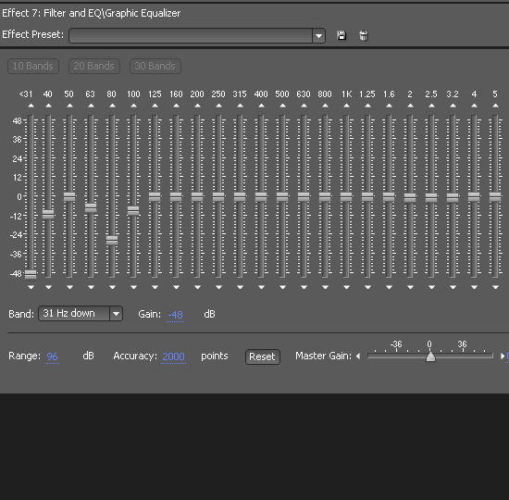Click the 80 Hz band slider handle

click(112, 240)
